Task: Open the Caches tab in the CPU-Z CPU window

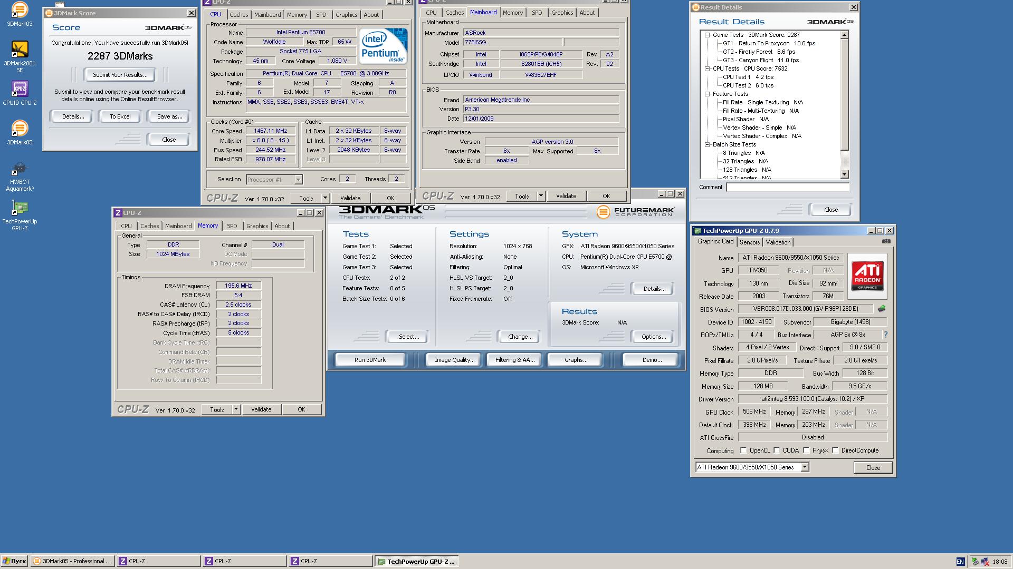Action: pyautogui.click(x=238, y=15)
